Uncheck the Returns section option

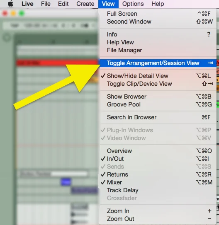(158, 174)
